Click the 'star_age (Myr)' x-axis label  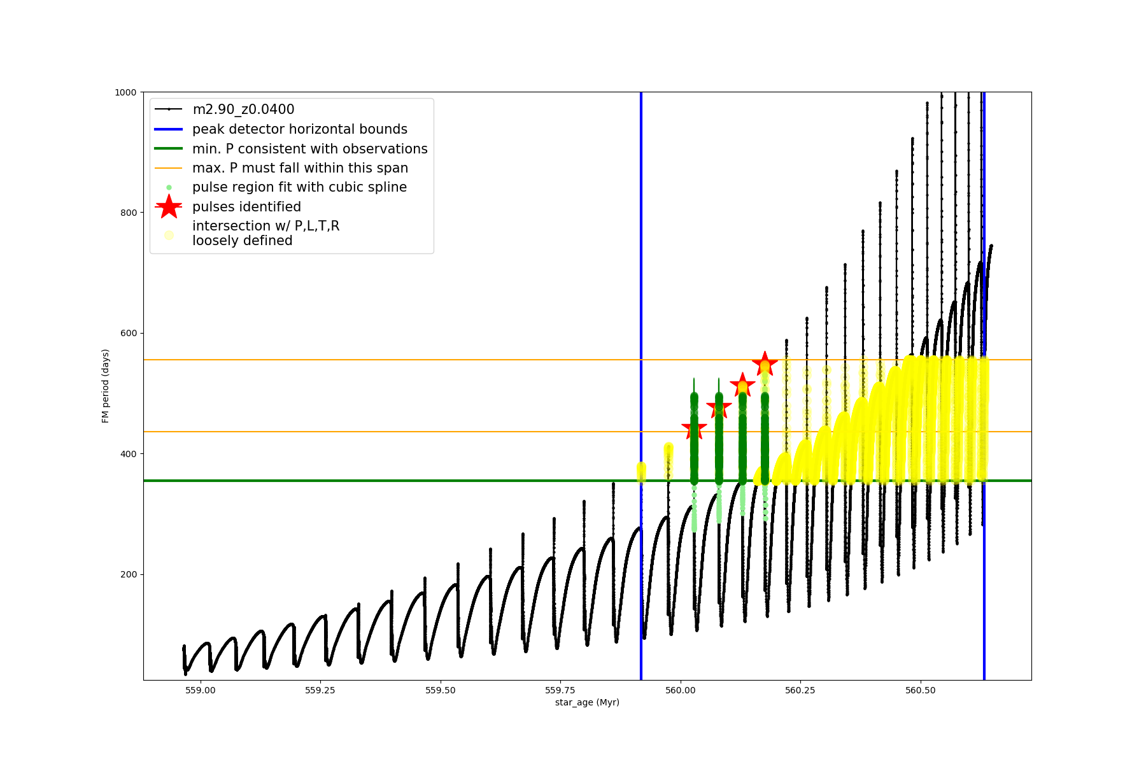click(x=587, y=702)
